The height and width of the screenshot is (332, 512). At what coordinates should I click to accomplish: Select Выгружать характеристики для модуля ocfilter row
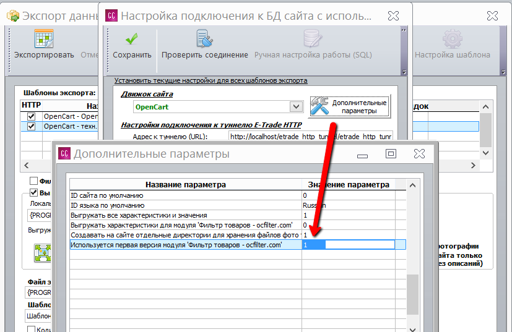(238, 225)
